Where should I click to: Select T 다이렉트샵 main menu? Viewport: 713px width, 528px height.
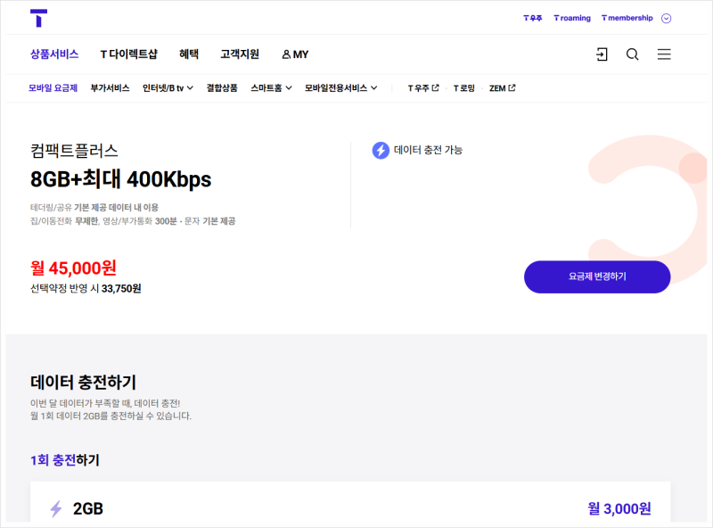pyautogui.click(x=128, y=54)
